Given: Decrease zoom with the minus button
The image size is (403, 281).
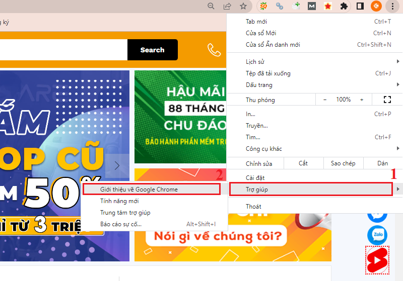Looking at the screenshot, I should pyautogui.click(x=325, y=100).
